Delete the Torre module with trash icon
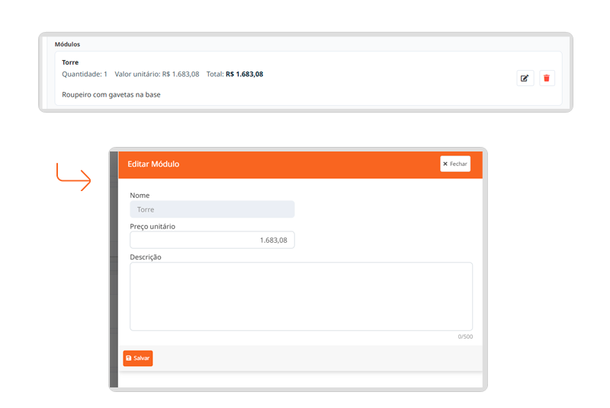This screenshot has height=408, width=610. (547, 78)
